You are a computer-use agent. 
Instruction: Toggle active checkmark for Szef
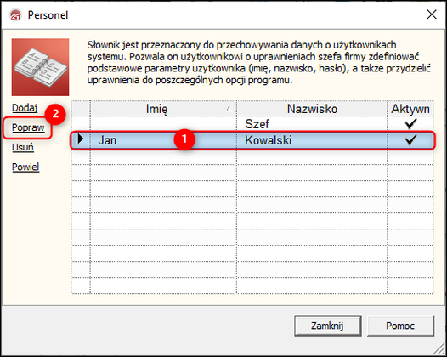(410, 124)
